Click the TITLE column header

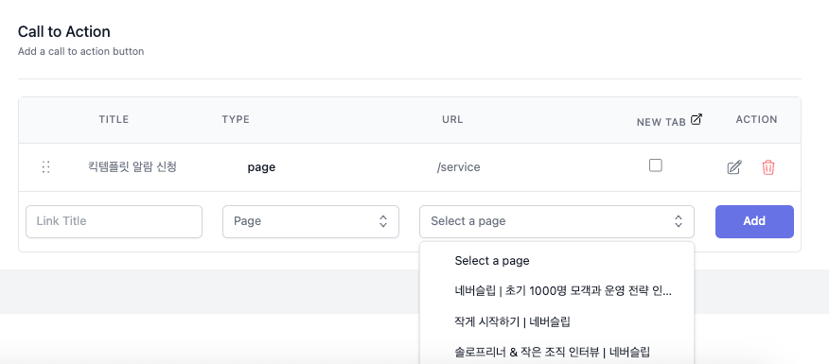coord(114,119)
